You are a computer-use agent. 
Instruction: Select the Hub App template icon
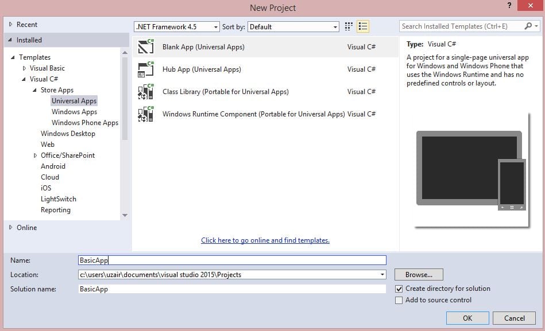pos(146,69)
